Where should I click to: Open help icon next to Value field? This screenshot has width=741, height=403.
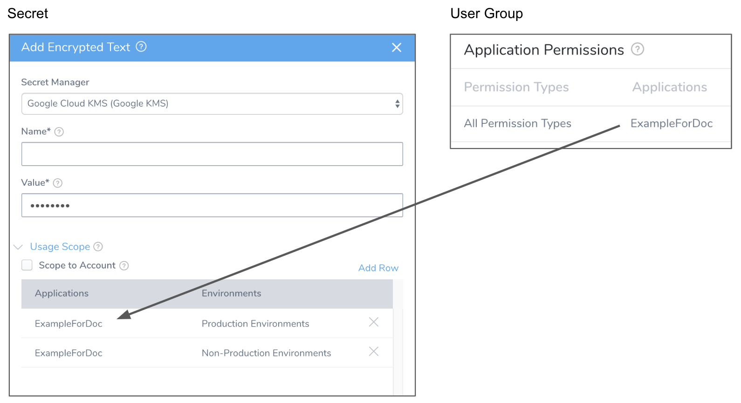click(58, 183)
